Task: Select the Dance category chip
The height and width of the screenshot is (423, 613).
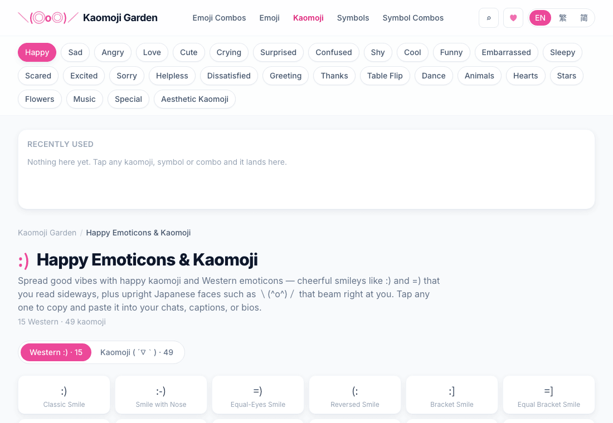Action: click(434, 76)
